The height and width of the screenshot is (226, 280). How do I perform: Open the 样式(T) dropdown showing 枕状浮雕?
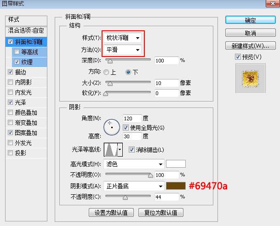(x=123, y=38)
